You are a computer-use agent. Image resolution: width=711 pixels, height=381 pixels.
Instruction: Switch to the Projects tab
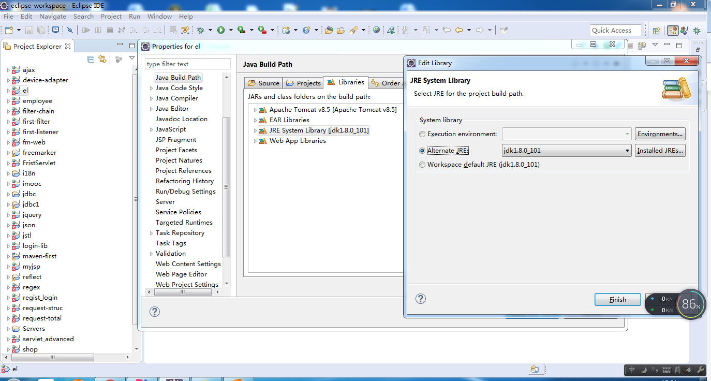click(x=303, y=83)
